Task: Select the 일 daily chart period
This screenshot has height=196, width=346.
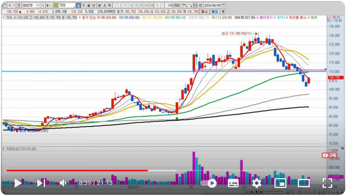Action: 78,5
